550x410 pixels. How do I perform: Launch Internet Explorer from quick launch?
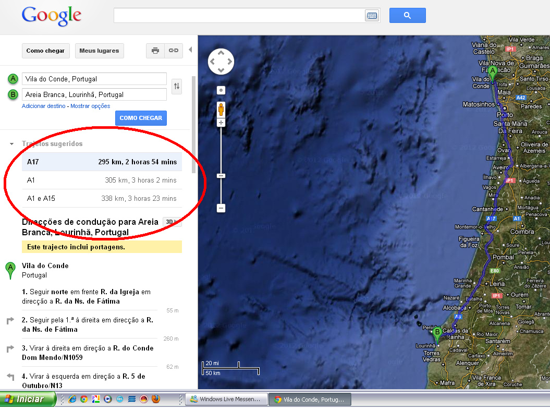click(72, 399)
